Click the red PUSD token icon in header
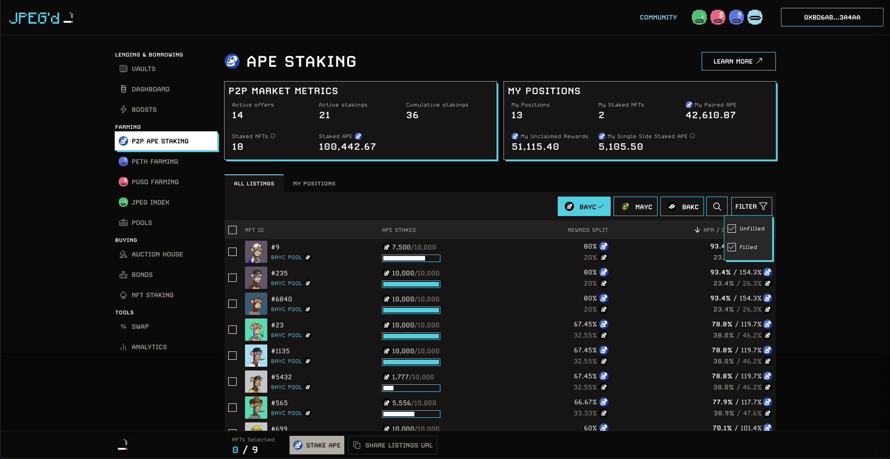 point(717,18)
